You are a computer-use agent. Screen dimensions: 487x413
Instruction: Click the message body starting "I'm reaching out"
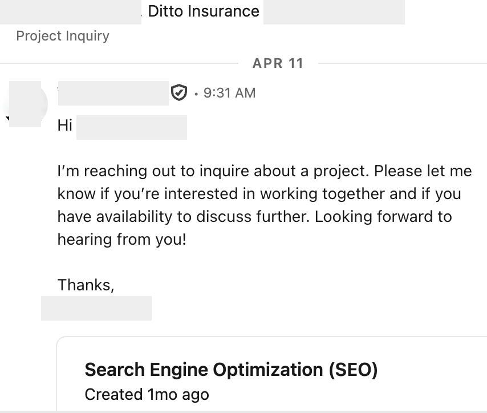pyautogui.click(x=265, y=205)
